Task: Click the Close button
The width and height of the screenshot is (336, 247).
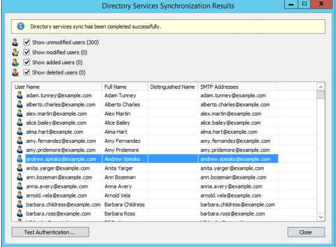Action: [x=306, y=232]
